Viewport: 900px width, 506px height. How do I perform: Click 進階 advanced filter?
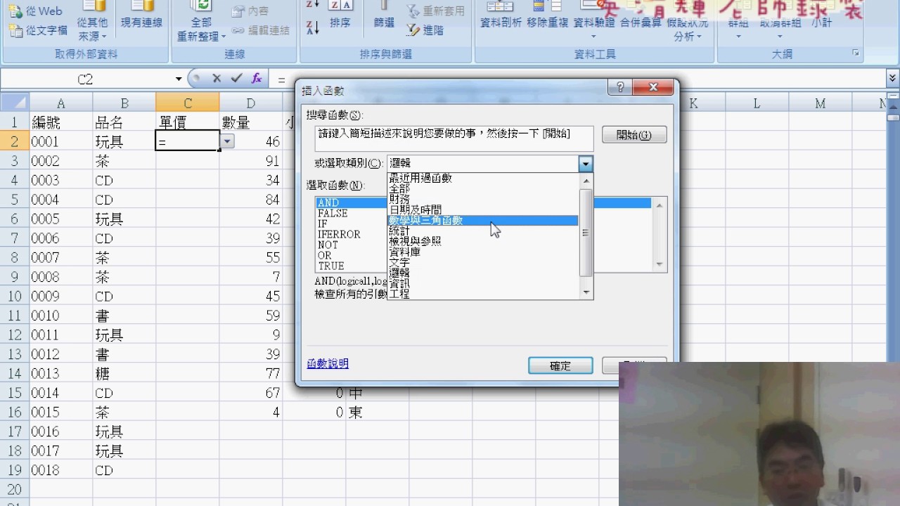(425, 30)
